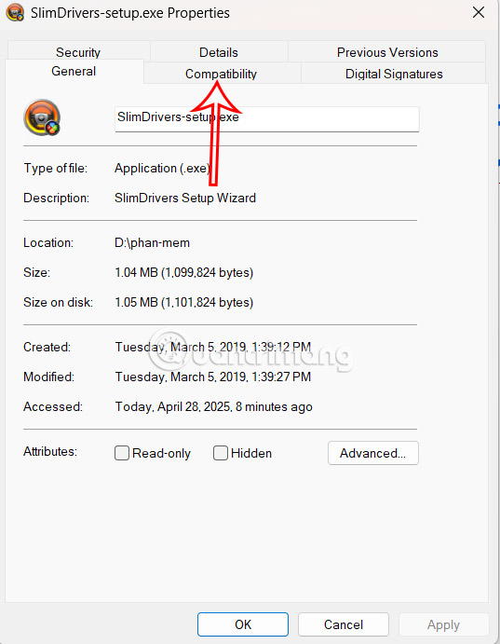The height and width of the screenshot is (644, 500).
Task: Focus the file name text field
Action: click(267, 118)
